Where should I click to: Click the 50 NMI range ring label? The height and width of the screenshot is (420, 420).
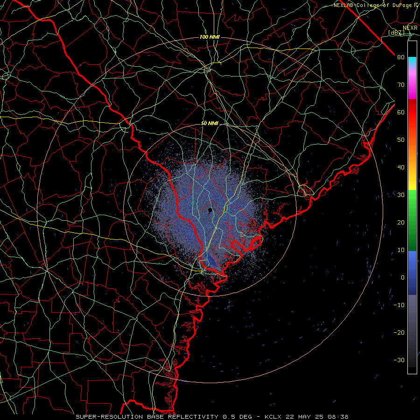click(x=210, y=124)
